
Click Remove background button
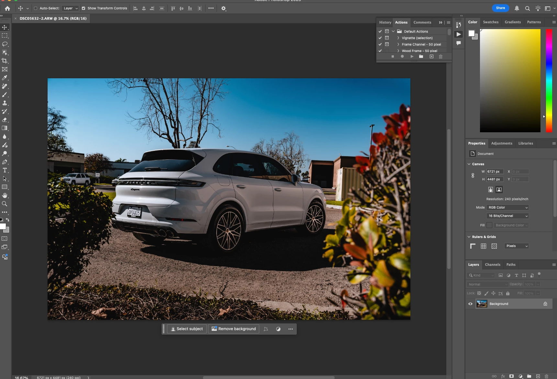click(x=234, y=329)
